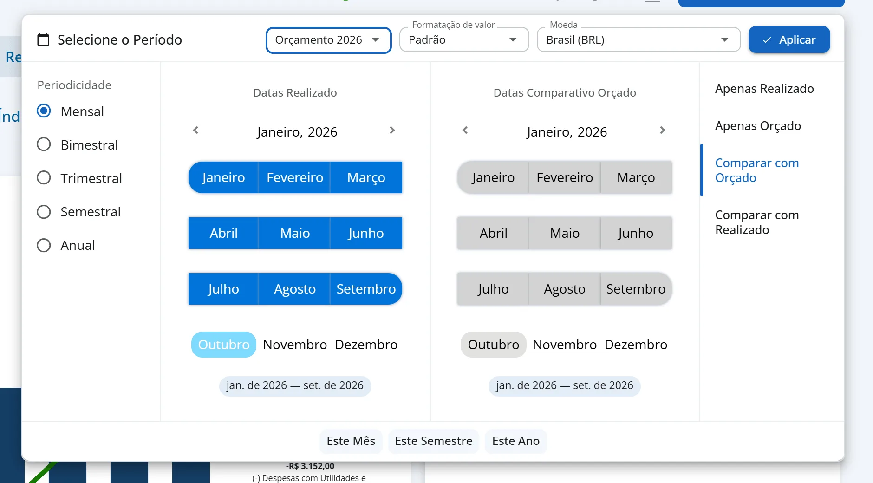
Task: Click the Janeiro, 2026 header in Datas Realizado
Action: 297,132
